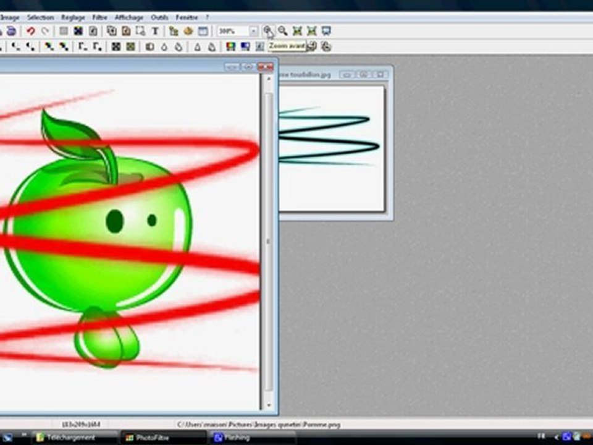Screen dimensions: 593x445
Task: Decrease contrast with the minus icon
Action: click(15, 46)
